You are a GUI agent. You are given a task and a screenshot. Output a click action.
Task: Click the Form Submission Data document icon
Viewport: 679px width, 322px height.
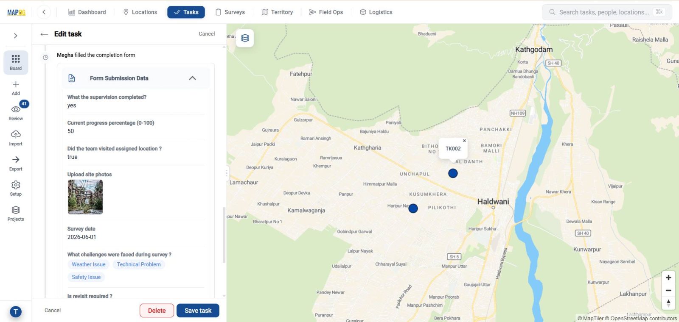pos(72,78)
